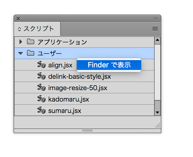Click the script icon beside kadomaru.jsx
This screenshot has height=157, width=193.
(x=41, y=99)
